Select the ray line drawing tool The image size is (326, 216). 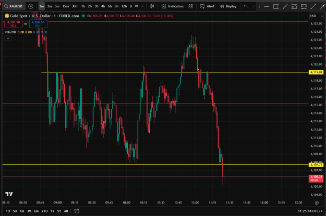[x=313, y=6]
